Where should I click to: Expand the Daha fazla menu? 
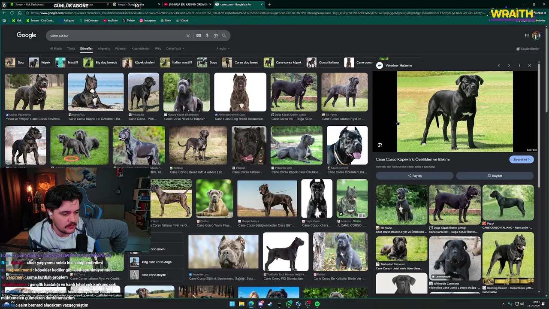175,48
